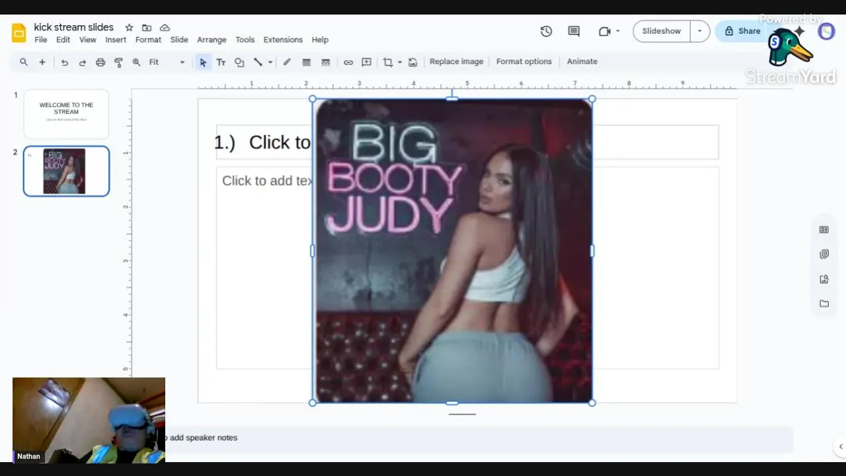Open the Format menu
846x476 pixels.
[148, 40]
